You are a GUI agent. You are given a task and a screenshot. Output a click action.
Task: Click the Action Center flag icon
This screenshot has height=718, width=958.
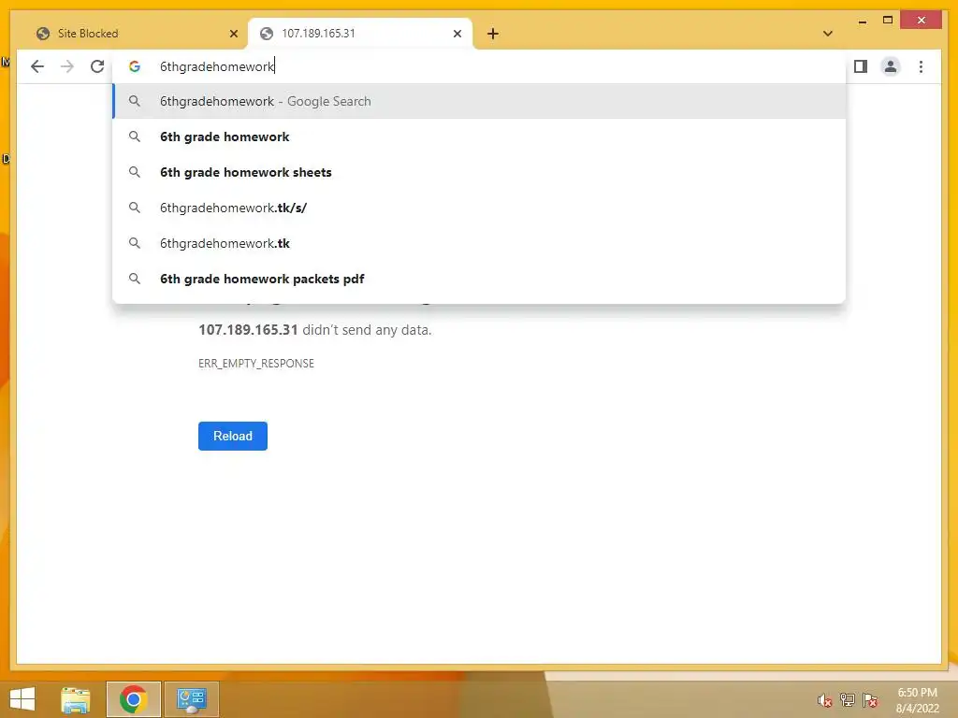click(870, 699)
